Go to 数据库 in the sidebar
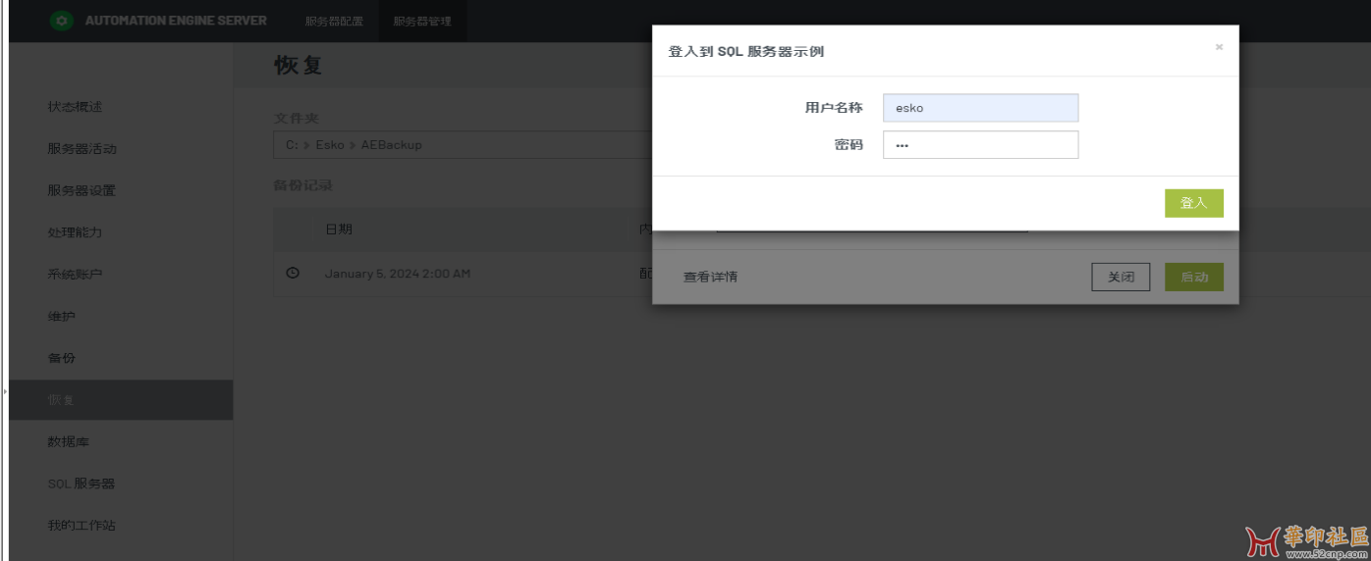The width and height of the screenshot is (1371, 561). coord(69,442)
